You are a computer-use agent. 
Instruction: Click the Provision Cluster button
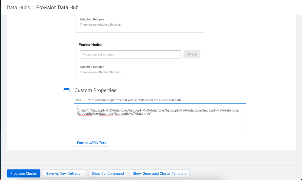pos(24,173)
